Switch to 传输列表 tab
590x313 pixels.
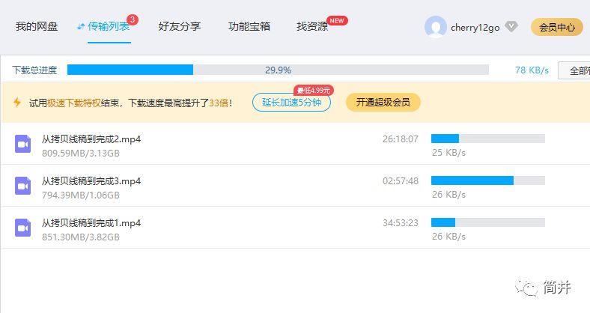click(x=109, y=27)
